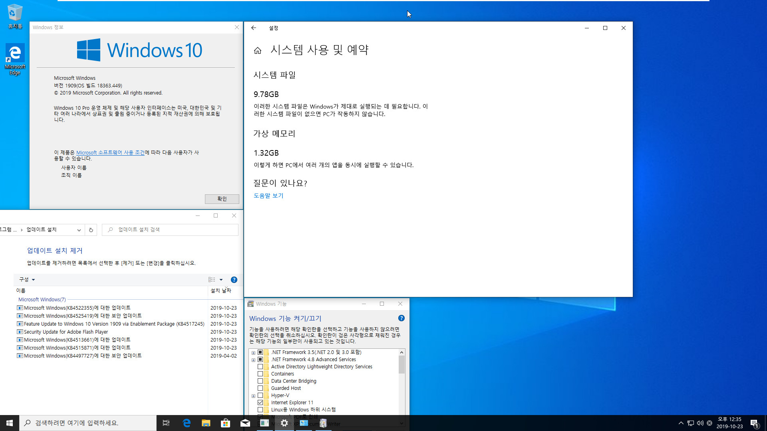
Task: Switch to Windows Features taskbar button
Action: (x=324, y=423)
